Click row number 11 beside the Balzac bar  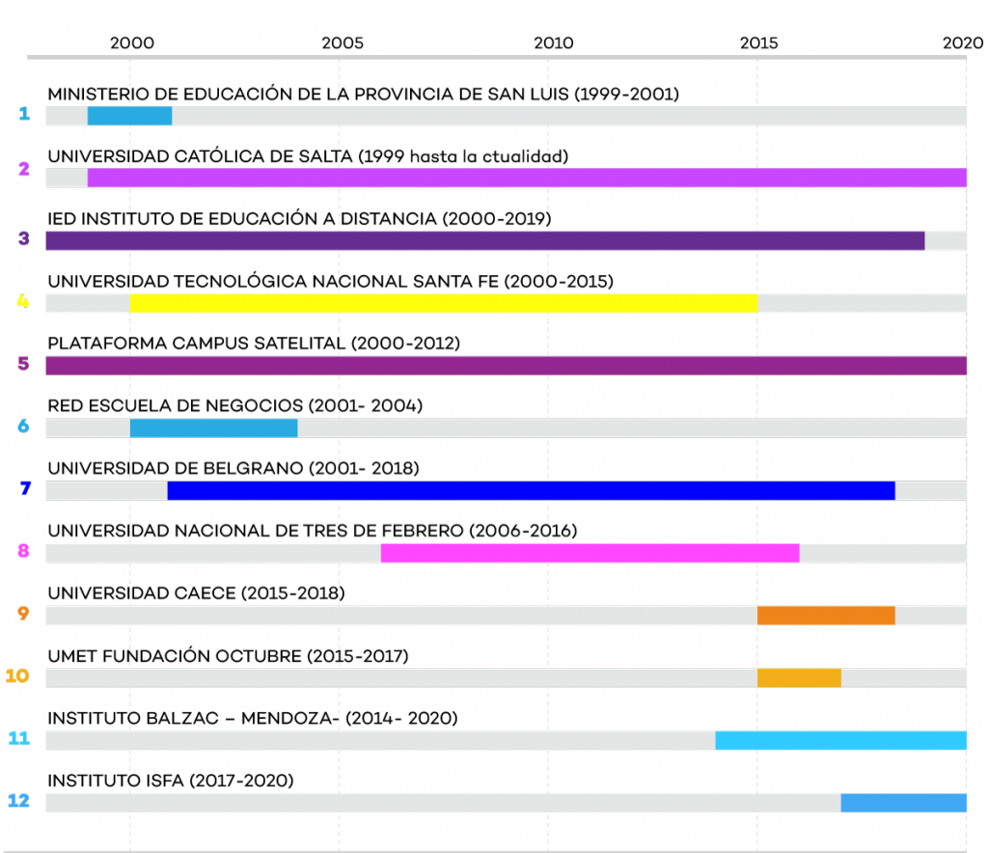19,738
